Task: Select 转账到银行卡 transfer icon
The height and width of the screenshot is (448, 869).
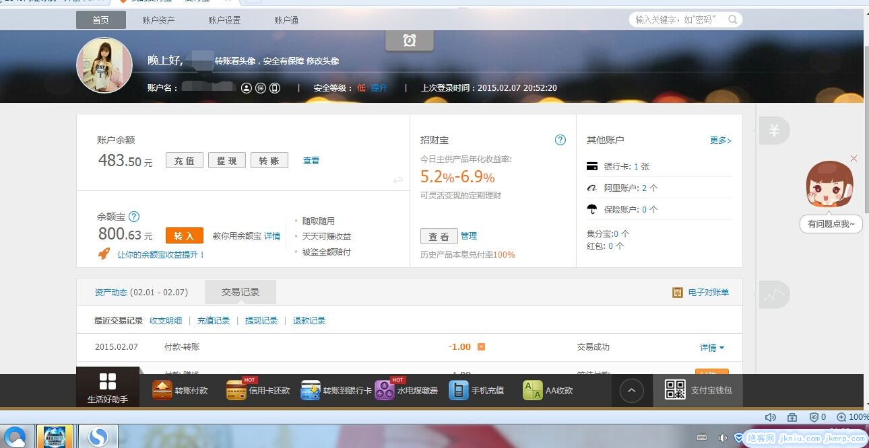Action: (311, 390)
